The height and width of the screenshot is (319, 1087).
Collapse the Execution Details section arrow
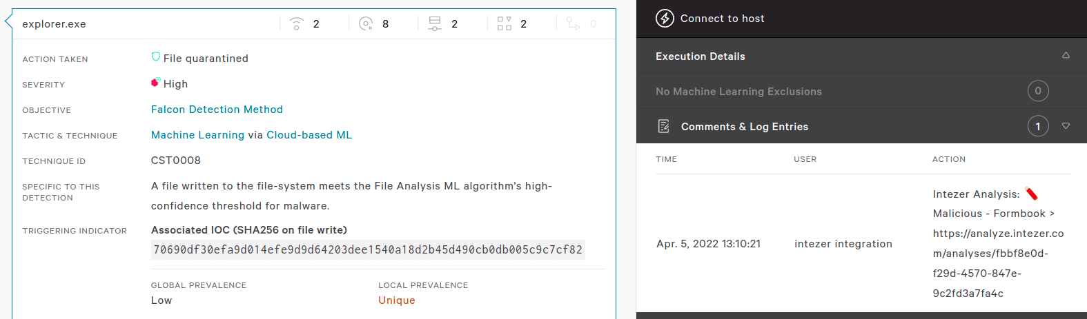click(1066, 56)
